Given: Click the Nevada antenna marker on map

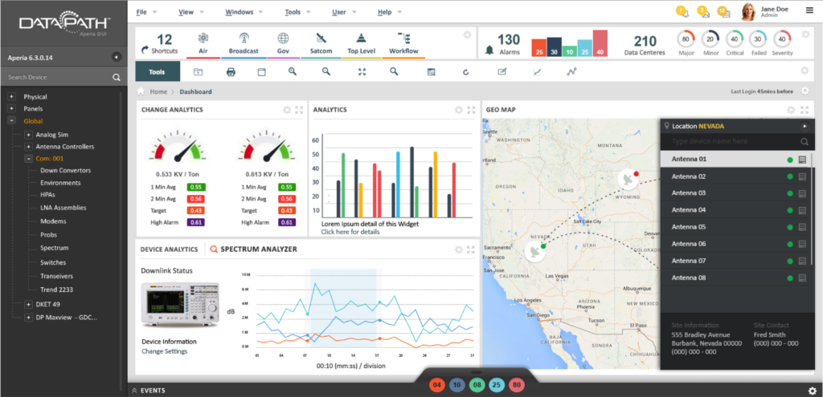Looking at the screenshot, I should 533,252.
